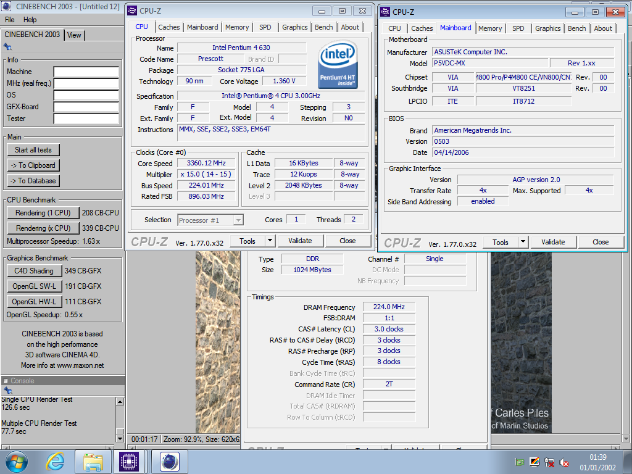The height and width of the screenshot is (474, 632).
Task: Run Rendering (1 CPU) benchmark
Action: pos(43,213)
